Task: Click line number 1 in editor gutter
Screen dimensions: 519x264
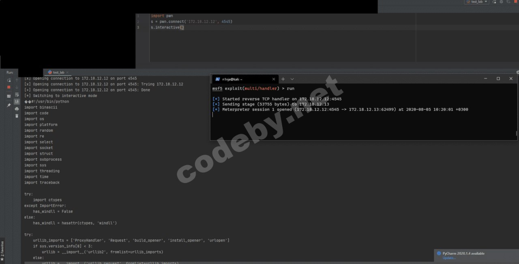Action: coord(138,16)
